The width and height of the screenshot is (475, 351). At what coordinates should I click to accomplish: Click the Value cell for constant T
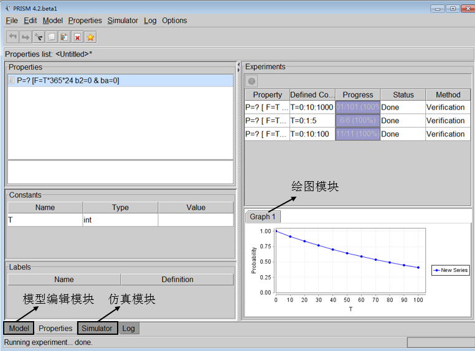(195, 220)
